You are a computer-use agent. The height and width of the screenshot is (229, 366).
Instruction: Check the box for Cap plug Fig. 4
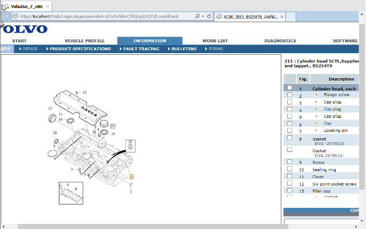[x=289, y=109]
